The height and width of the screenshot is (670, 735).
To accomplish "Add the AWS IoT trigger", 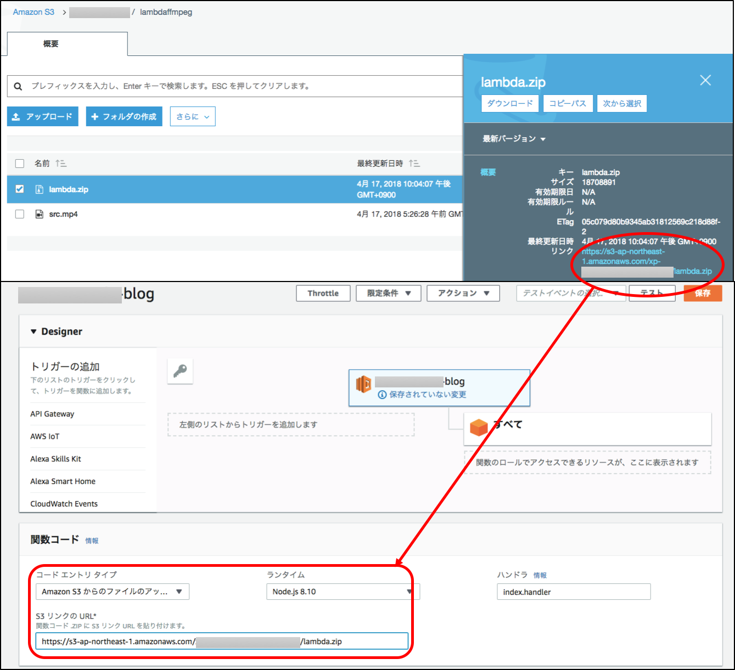I will coord(45,436).
